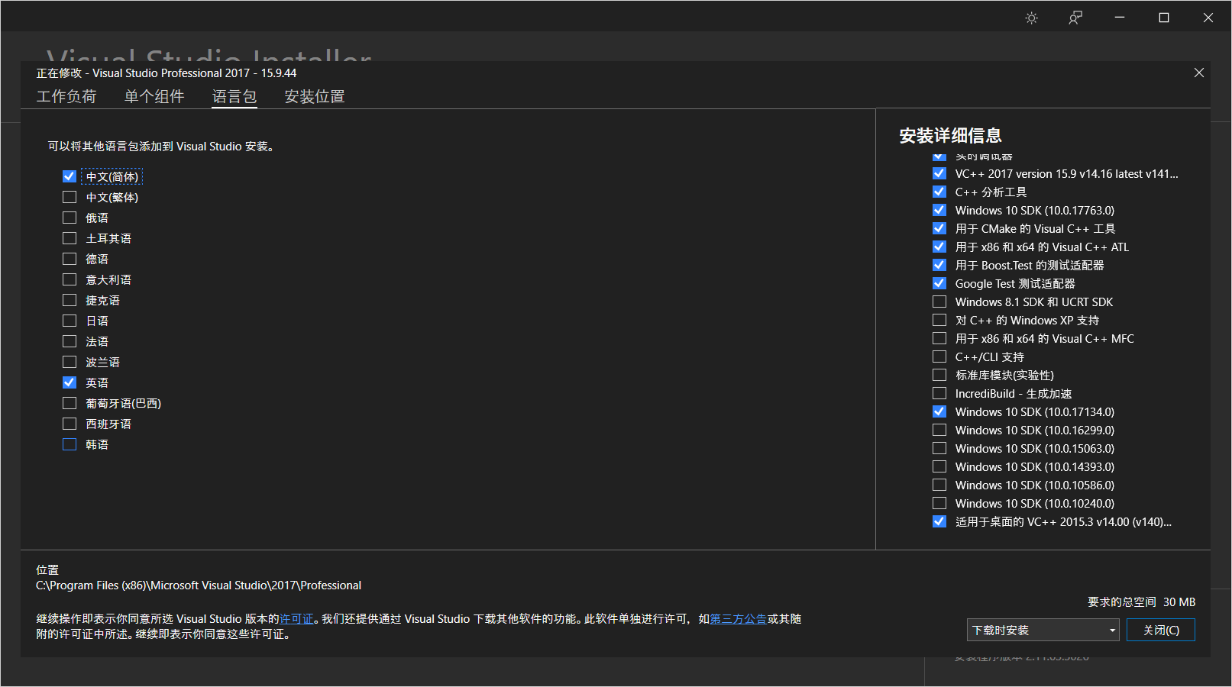
Task: Uncheck the C++ 分析工具 component
Action: click(939, 192)
